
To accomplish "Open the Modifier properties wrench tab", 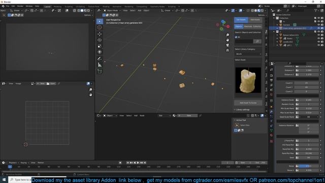I will point(271,112).
